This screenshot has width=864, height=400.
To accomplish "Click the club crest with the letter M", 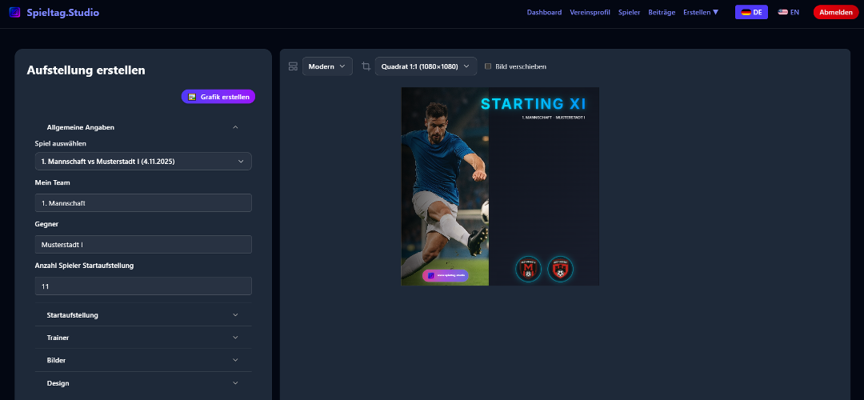I will 528,270.
